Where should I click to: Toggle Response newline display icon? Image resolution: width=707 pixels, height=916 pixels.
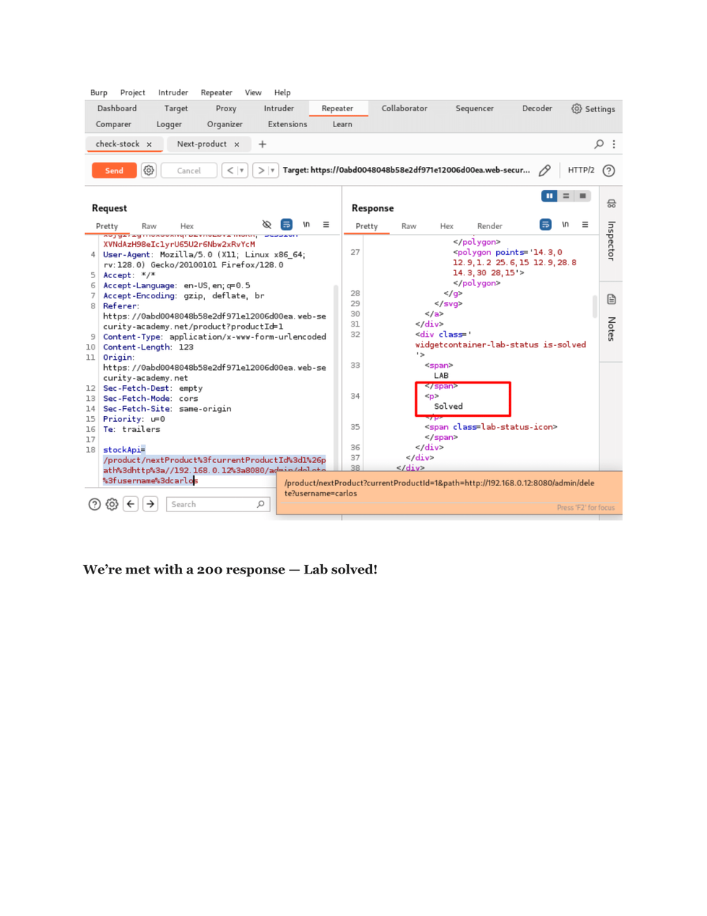pos(565,225)
